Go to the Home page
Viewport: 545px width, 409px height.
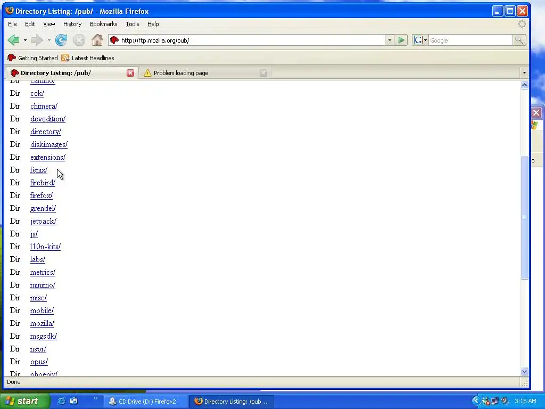coord(97,40)
